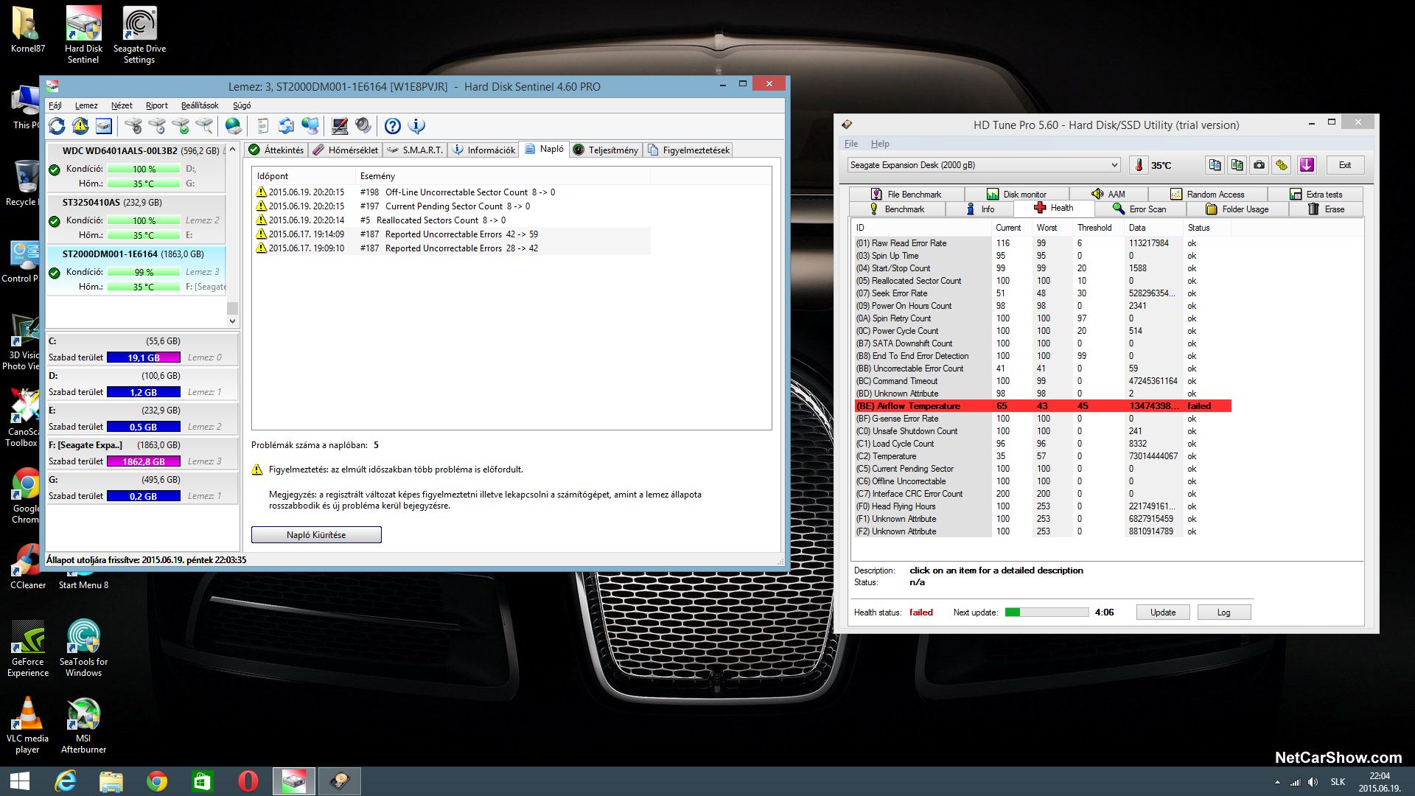This screenshot has width=1415, height=796.
Task: Switch to the Információk tab
Action: 483,150
